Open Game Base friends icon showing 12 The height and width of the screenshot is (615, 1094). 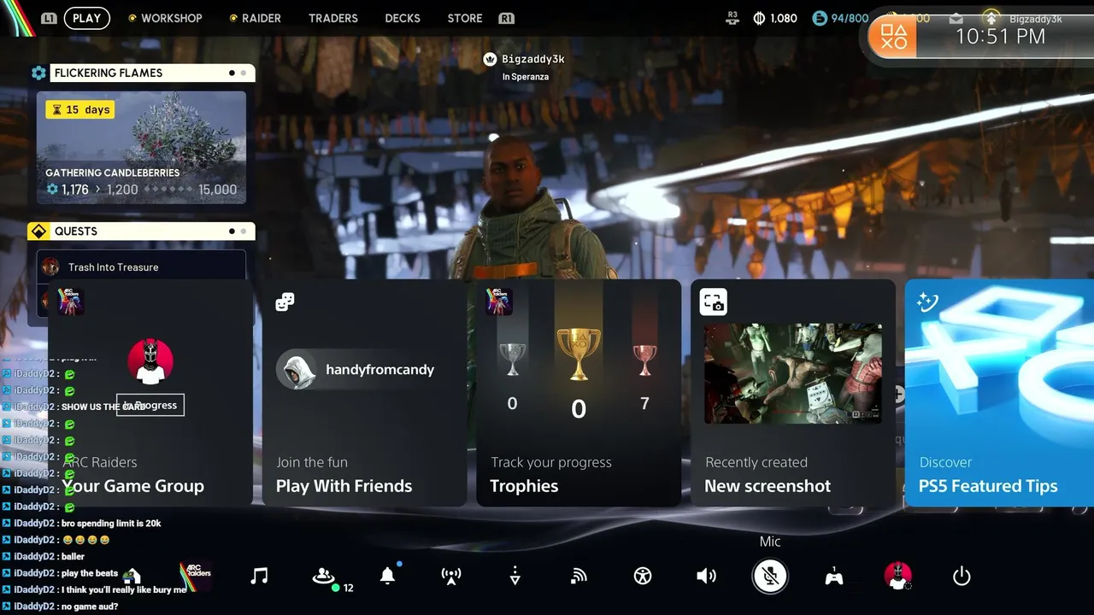tap(324, 577)
